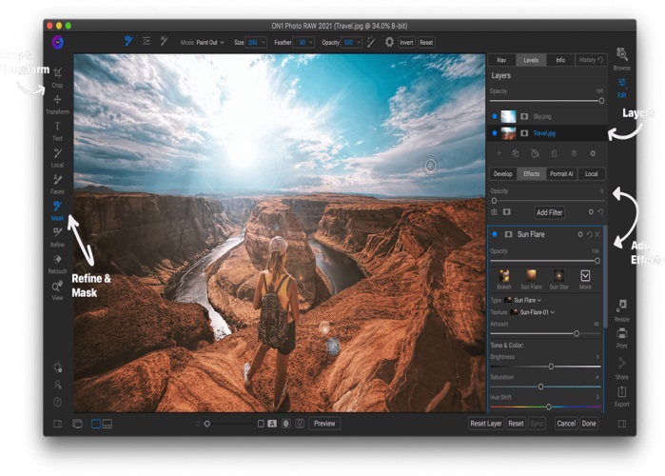Select the Transform tool
The height and width of the screenshot is (476, 665).
click(58, 102)
